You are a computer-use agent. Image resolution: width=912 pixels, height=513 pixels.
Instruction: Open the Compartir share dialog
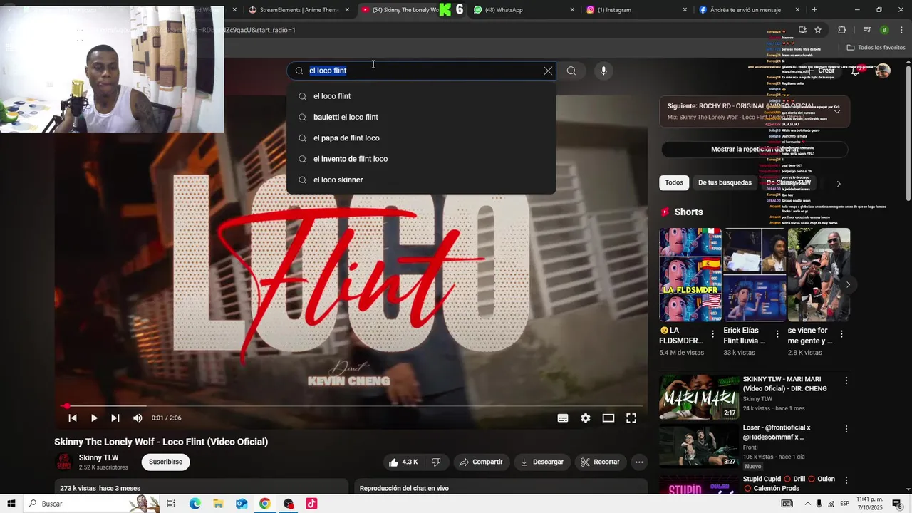481,462
